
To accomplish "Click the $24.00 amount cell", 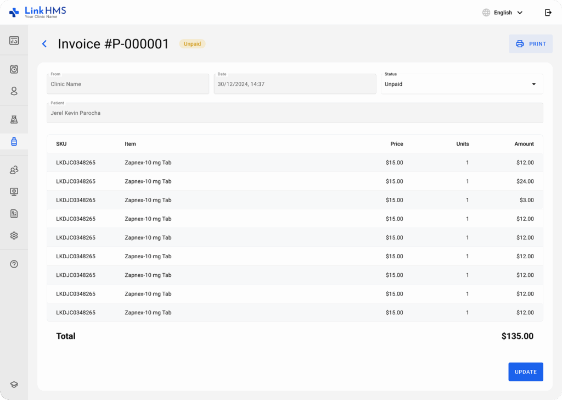I will tap(525, 181).
